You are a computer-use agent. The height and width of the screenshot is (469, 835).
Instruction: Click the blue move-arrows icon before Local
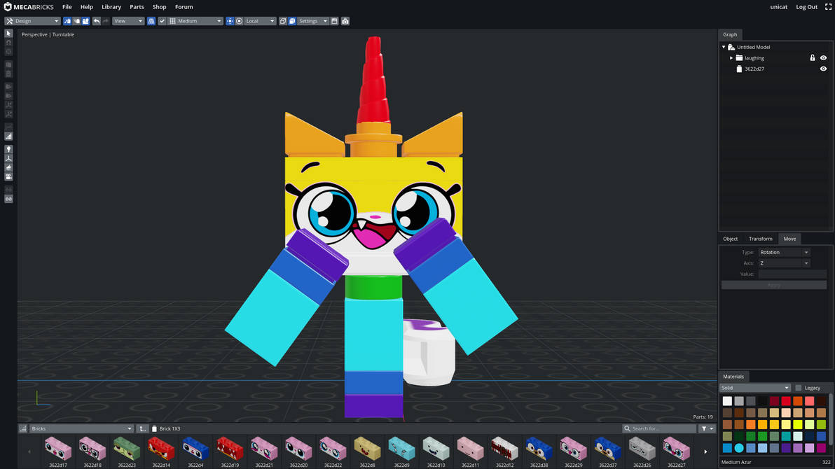(230, 21)
